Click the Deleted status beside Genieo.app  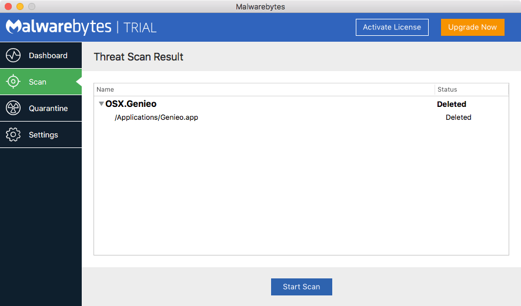tap(458, 117)
